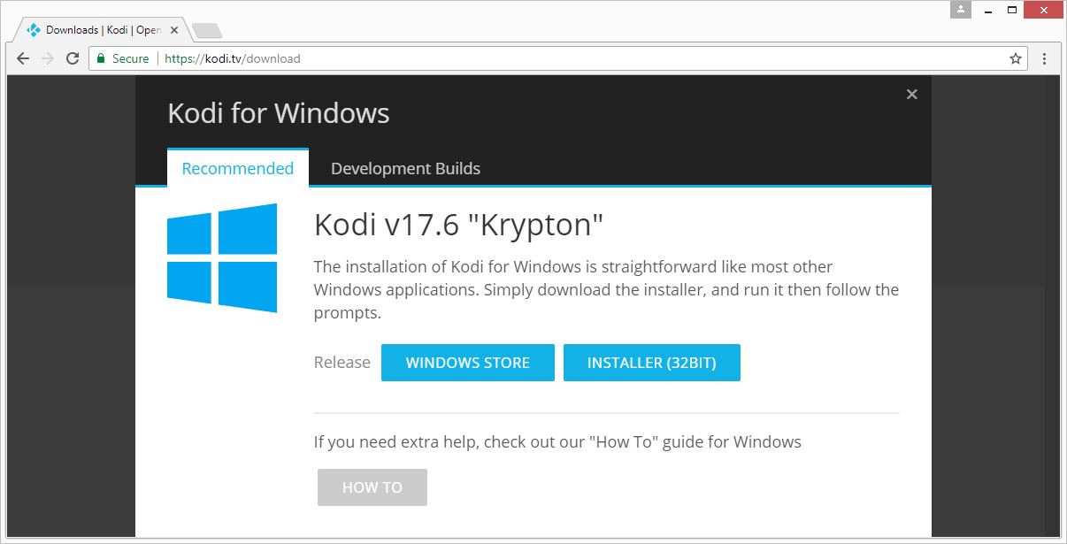
Task: Click the Kodi v17.6 "Krypton" heading
Action: point(458,225)
